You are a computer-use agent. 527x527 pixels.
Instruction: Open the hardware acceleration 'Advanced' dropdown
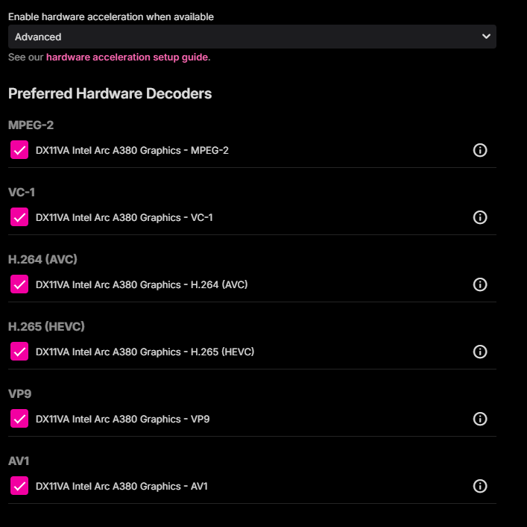click(x=252, y=37)
